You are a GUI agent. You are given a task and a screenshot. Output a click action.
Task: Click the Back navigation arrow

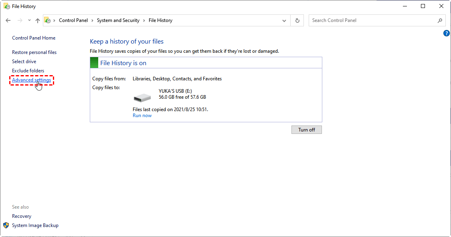click(8, 20)
